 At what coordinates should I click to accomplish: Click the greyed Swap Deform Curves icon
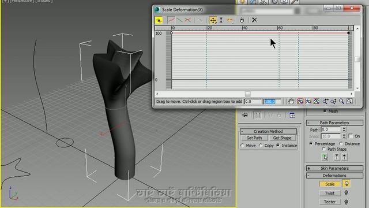click(x=200, y=20)
